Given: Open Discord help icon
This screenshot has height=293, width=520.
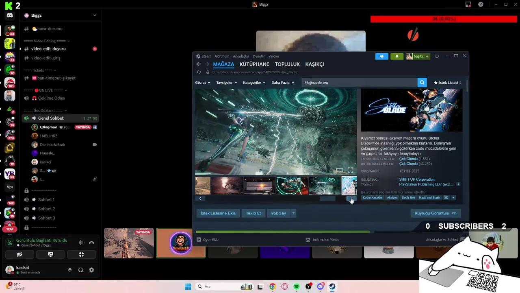Looking at the screenshot, I should point(481,4).
